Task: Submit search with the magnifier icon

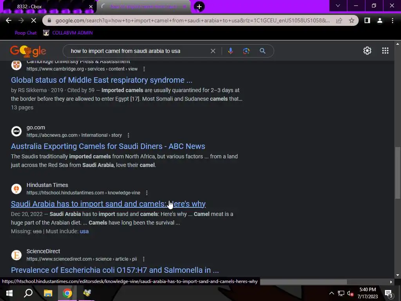Action: tap(262, 51)
